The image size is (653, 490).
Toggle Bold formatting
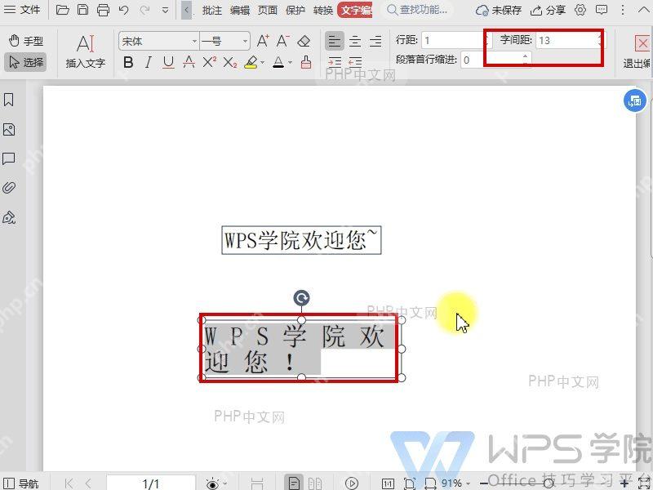[128, 63]
